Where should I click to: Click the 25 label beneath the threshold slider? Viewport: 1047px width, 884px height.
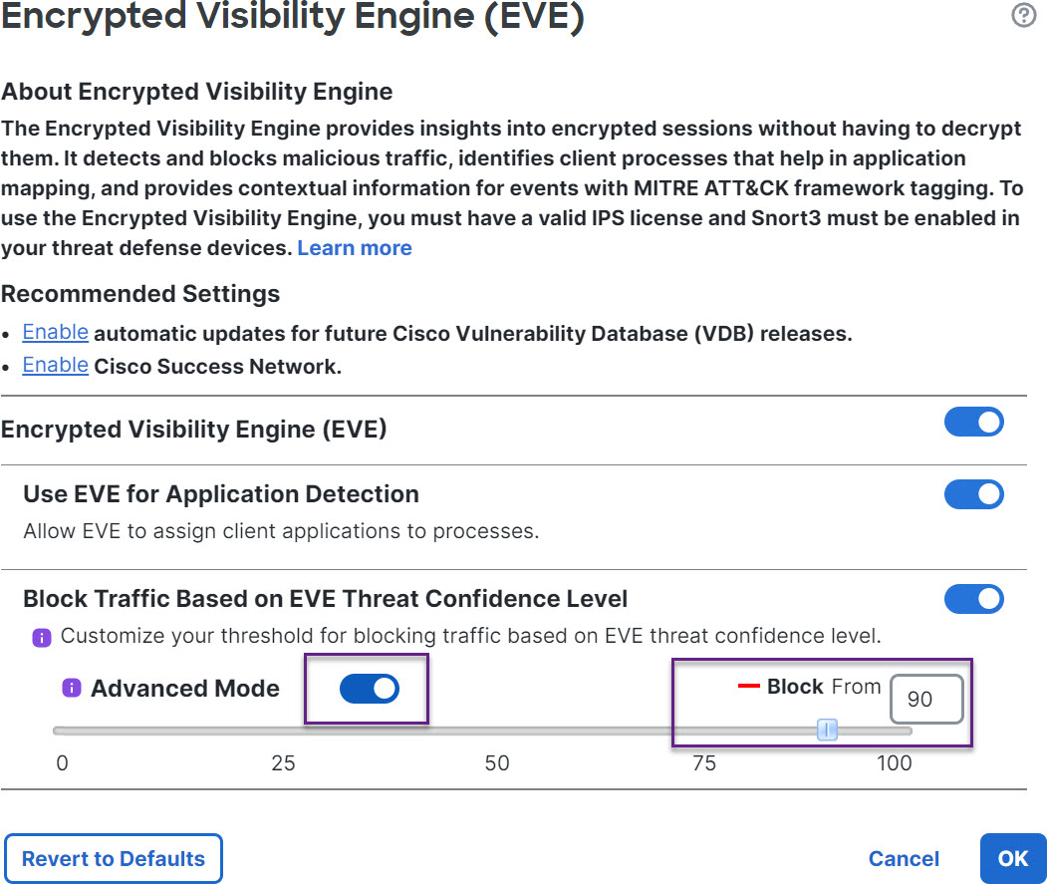click(x=283, y=763)
